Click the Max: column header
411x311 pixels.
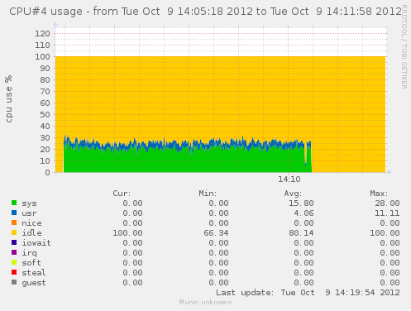point(379,194)
